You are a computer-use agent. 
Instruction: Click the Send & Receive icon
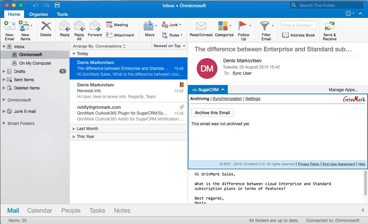coord(329,26)
